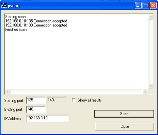
Task: Click the results scroll up arrow
Action: coord(151,17)
